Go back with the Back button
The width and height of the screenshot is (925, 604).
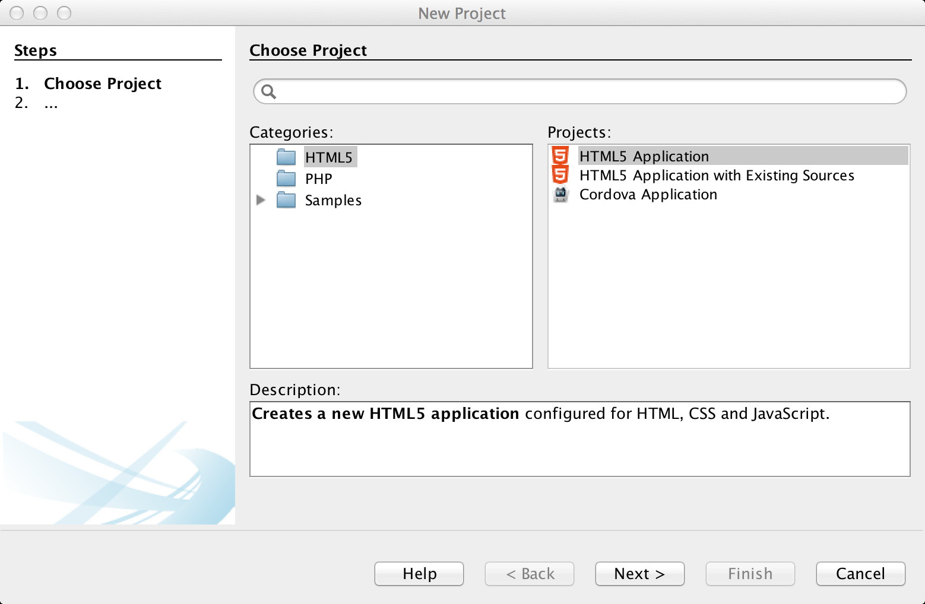point(530,574)
